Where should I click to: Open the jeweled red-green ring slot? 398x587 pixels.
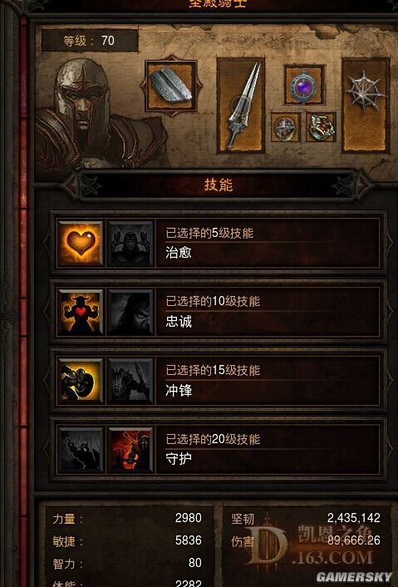(x=321, y=127)
